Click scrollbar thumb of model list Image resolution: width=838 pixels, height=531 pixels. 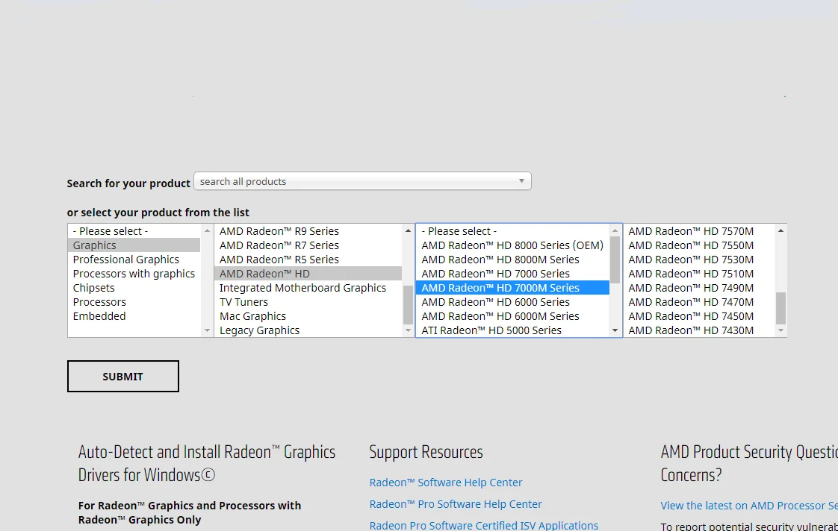[x=780, y=308]
